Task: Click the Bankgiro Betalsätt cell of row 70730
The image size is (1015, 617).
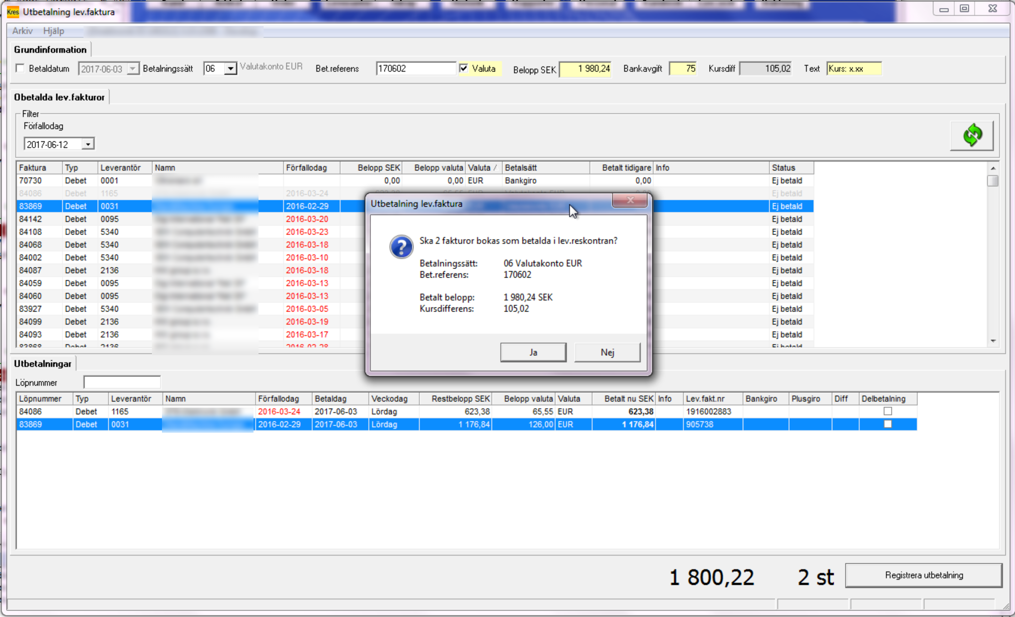Action: (546, 181)
